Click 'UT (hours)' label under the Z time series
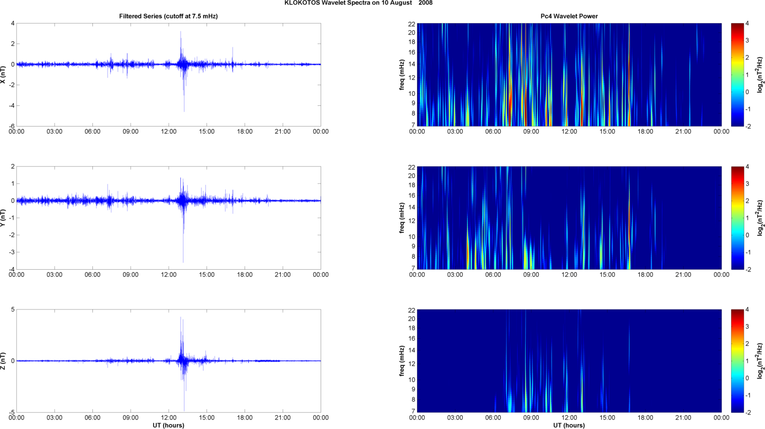 pos(168,425)
